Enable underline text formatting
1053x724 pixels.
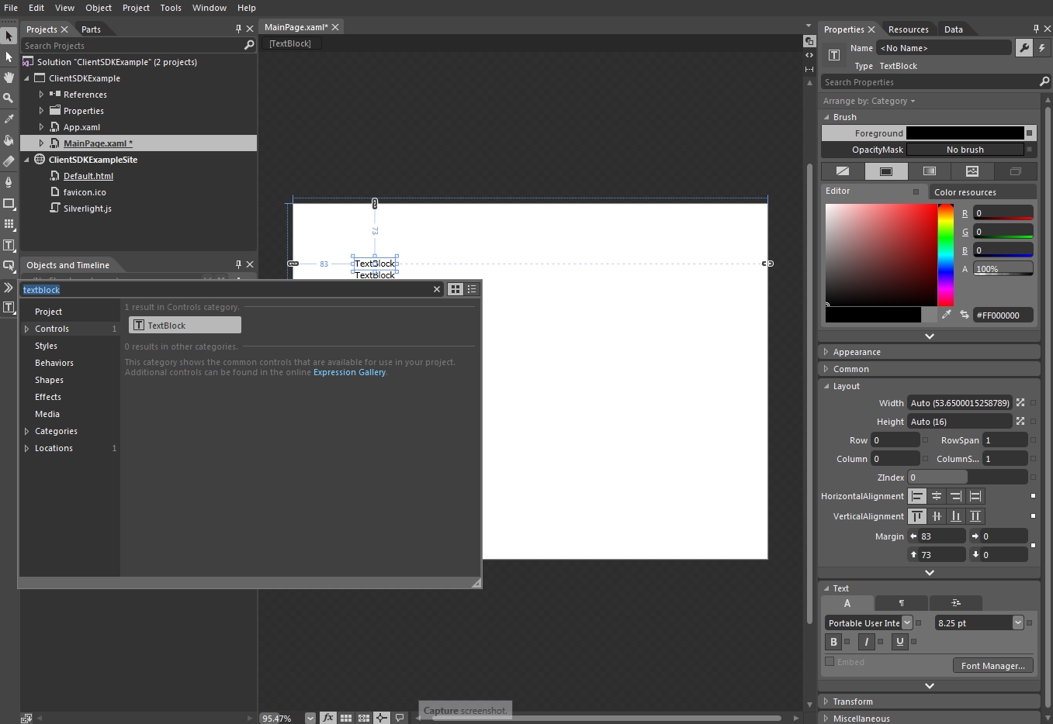[899, 642]
